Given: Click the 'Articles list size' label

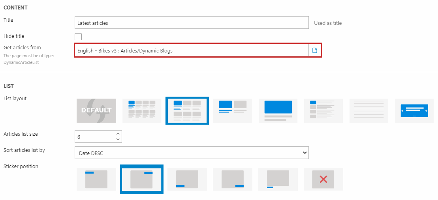Looking at the screenshot, I should (21, 134).
